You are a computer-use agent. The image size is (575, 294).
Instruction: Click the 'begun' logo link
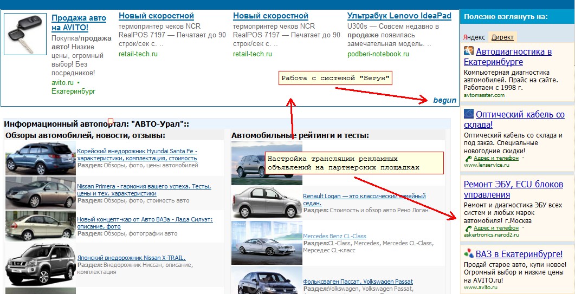point(445,101)
